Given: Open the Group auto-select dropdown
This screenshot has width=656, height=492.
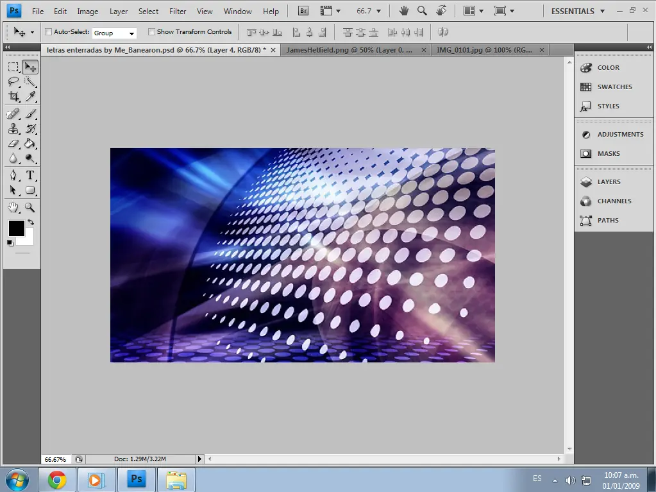Looking at the screenshot, I should point(114,33).
